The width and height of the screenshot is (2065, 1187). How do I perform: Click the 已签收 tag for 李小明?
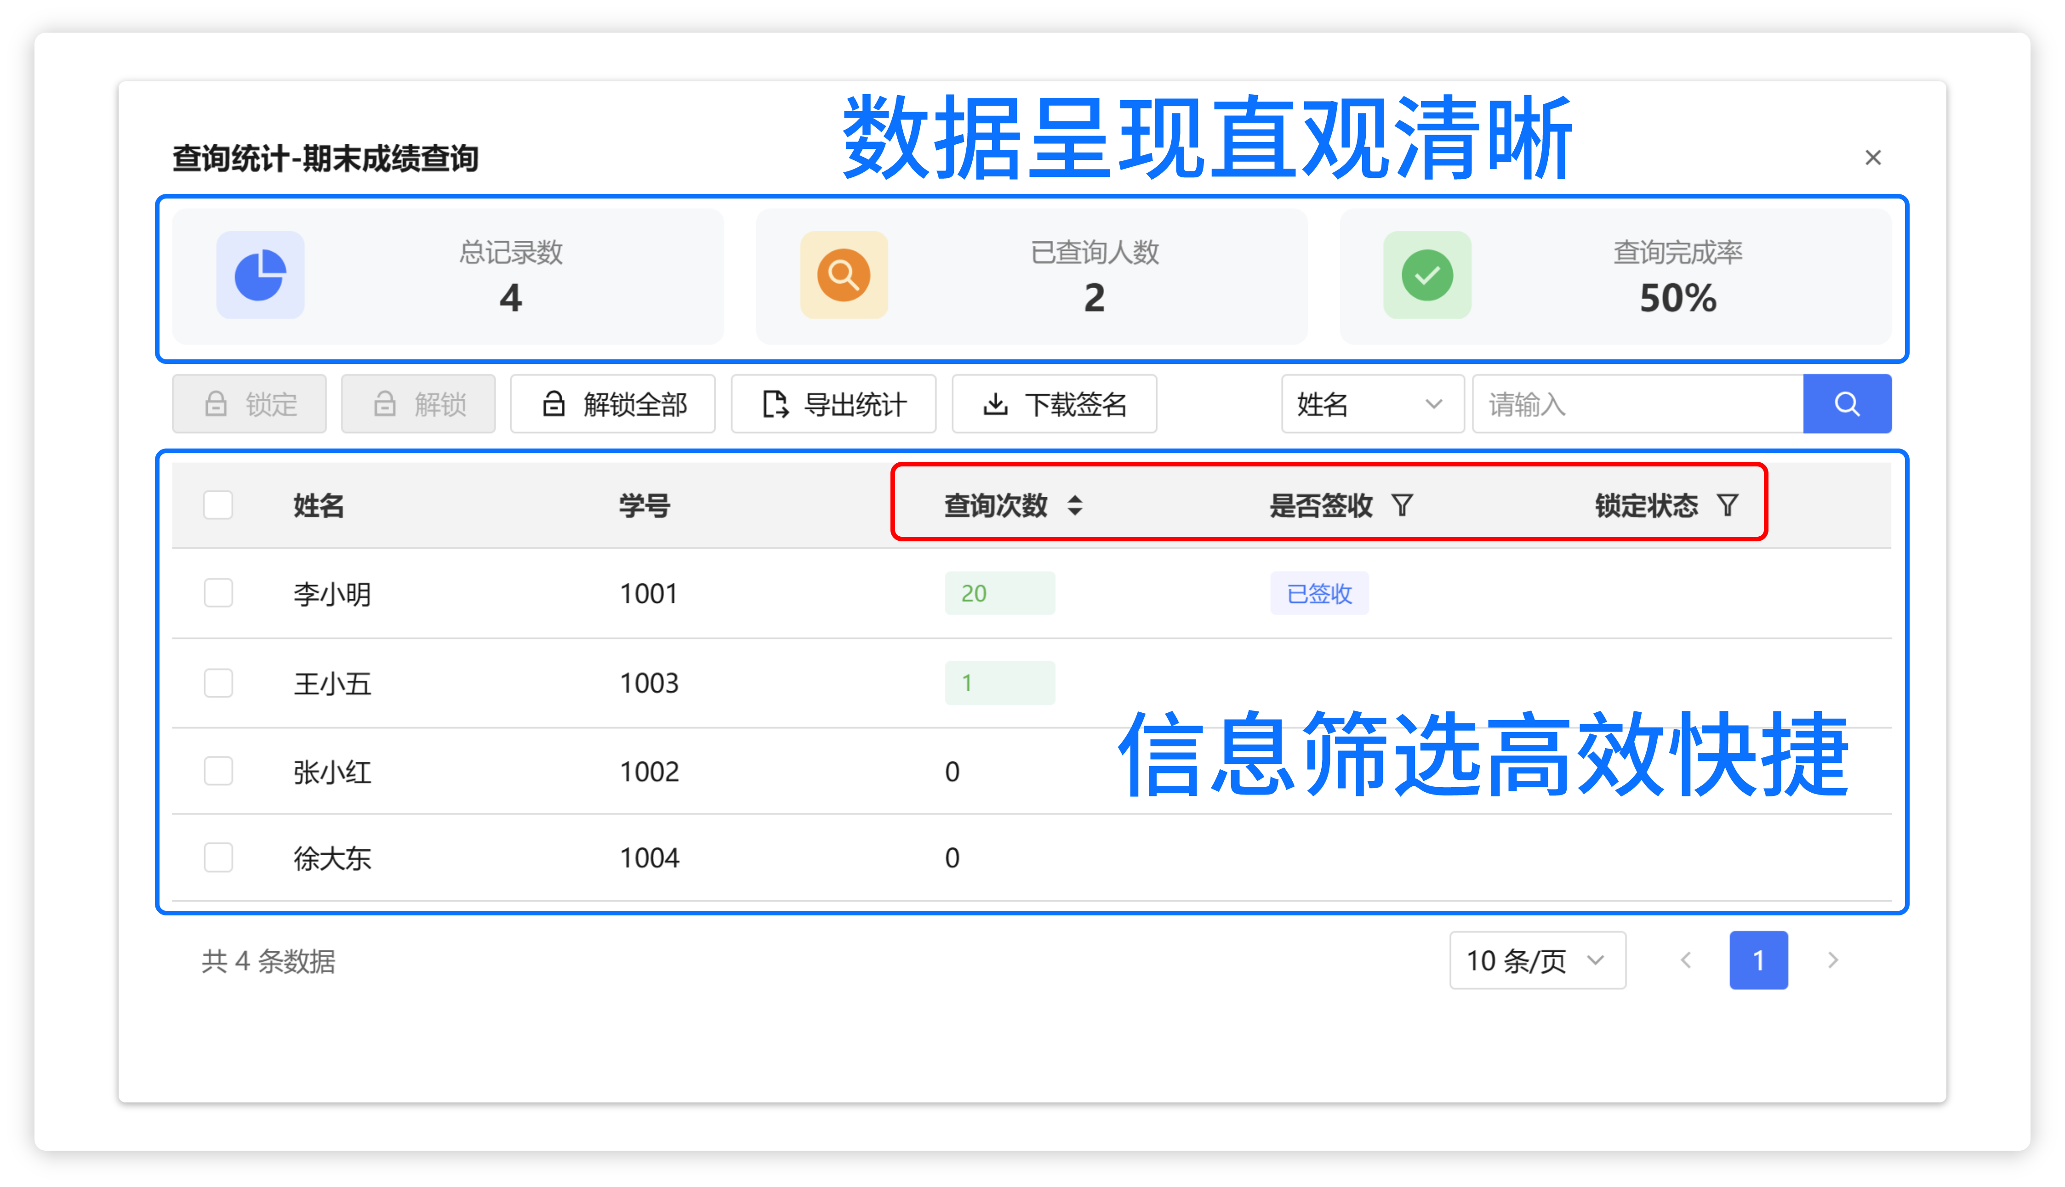(1319, 594)
